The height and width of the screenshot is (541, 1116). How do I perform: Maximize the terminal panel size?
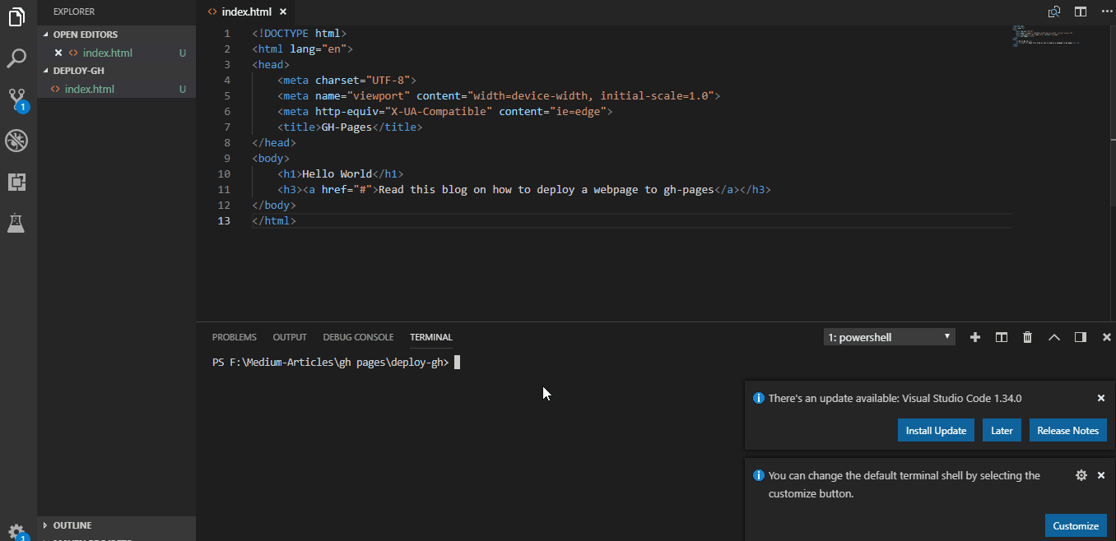[x=1053, y=337]
